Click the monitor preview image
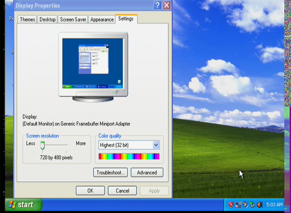Viewport: 291px width, 213px height. click(93, 67)
